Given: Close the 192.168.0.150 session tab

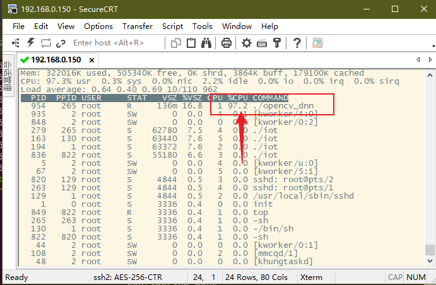Looking at the screenshot, I should point(91,60).
